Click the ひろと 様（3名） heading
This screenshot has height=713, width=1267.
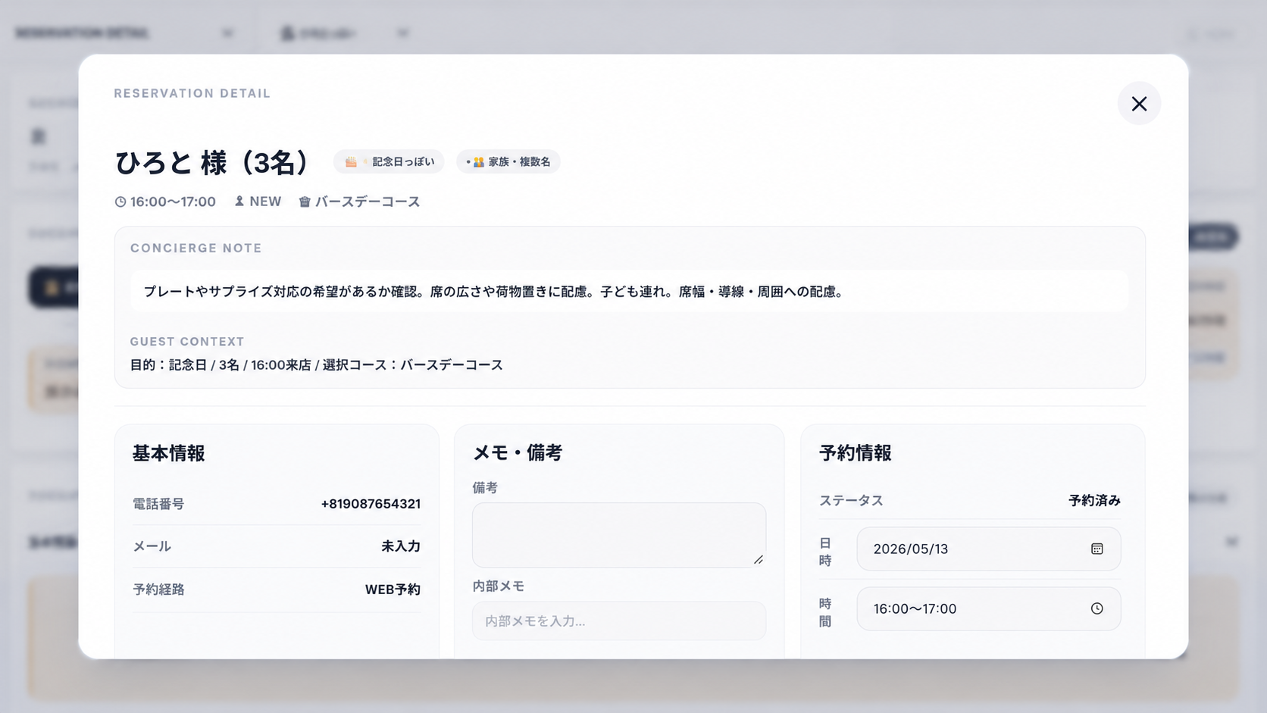click(x=211, y=162)
